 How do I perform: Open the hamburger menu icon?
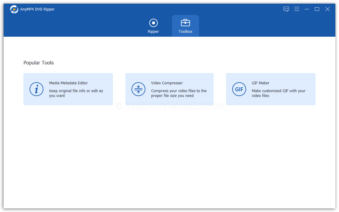click(x=297, y=9)
